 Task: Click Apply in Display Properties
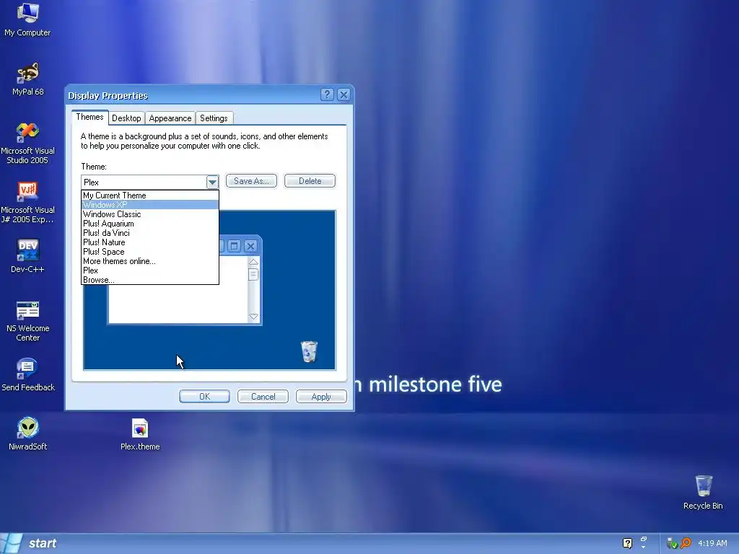click(x=321, y=397)
